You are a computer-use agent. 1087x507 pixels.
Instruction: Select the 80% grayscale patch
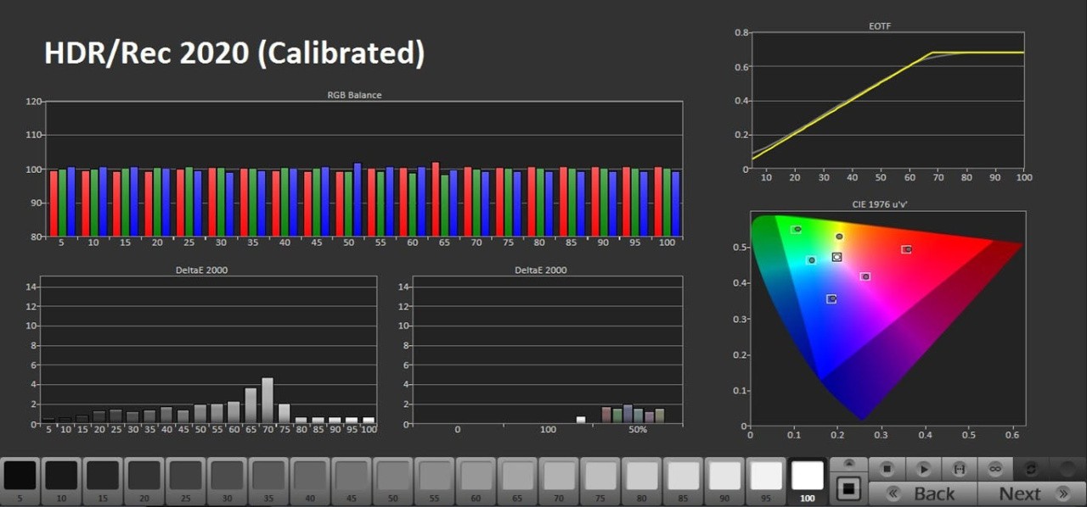(x=642, y=477)
